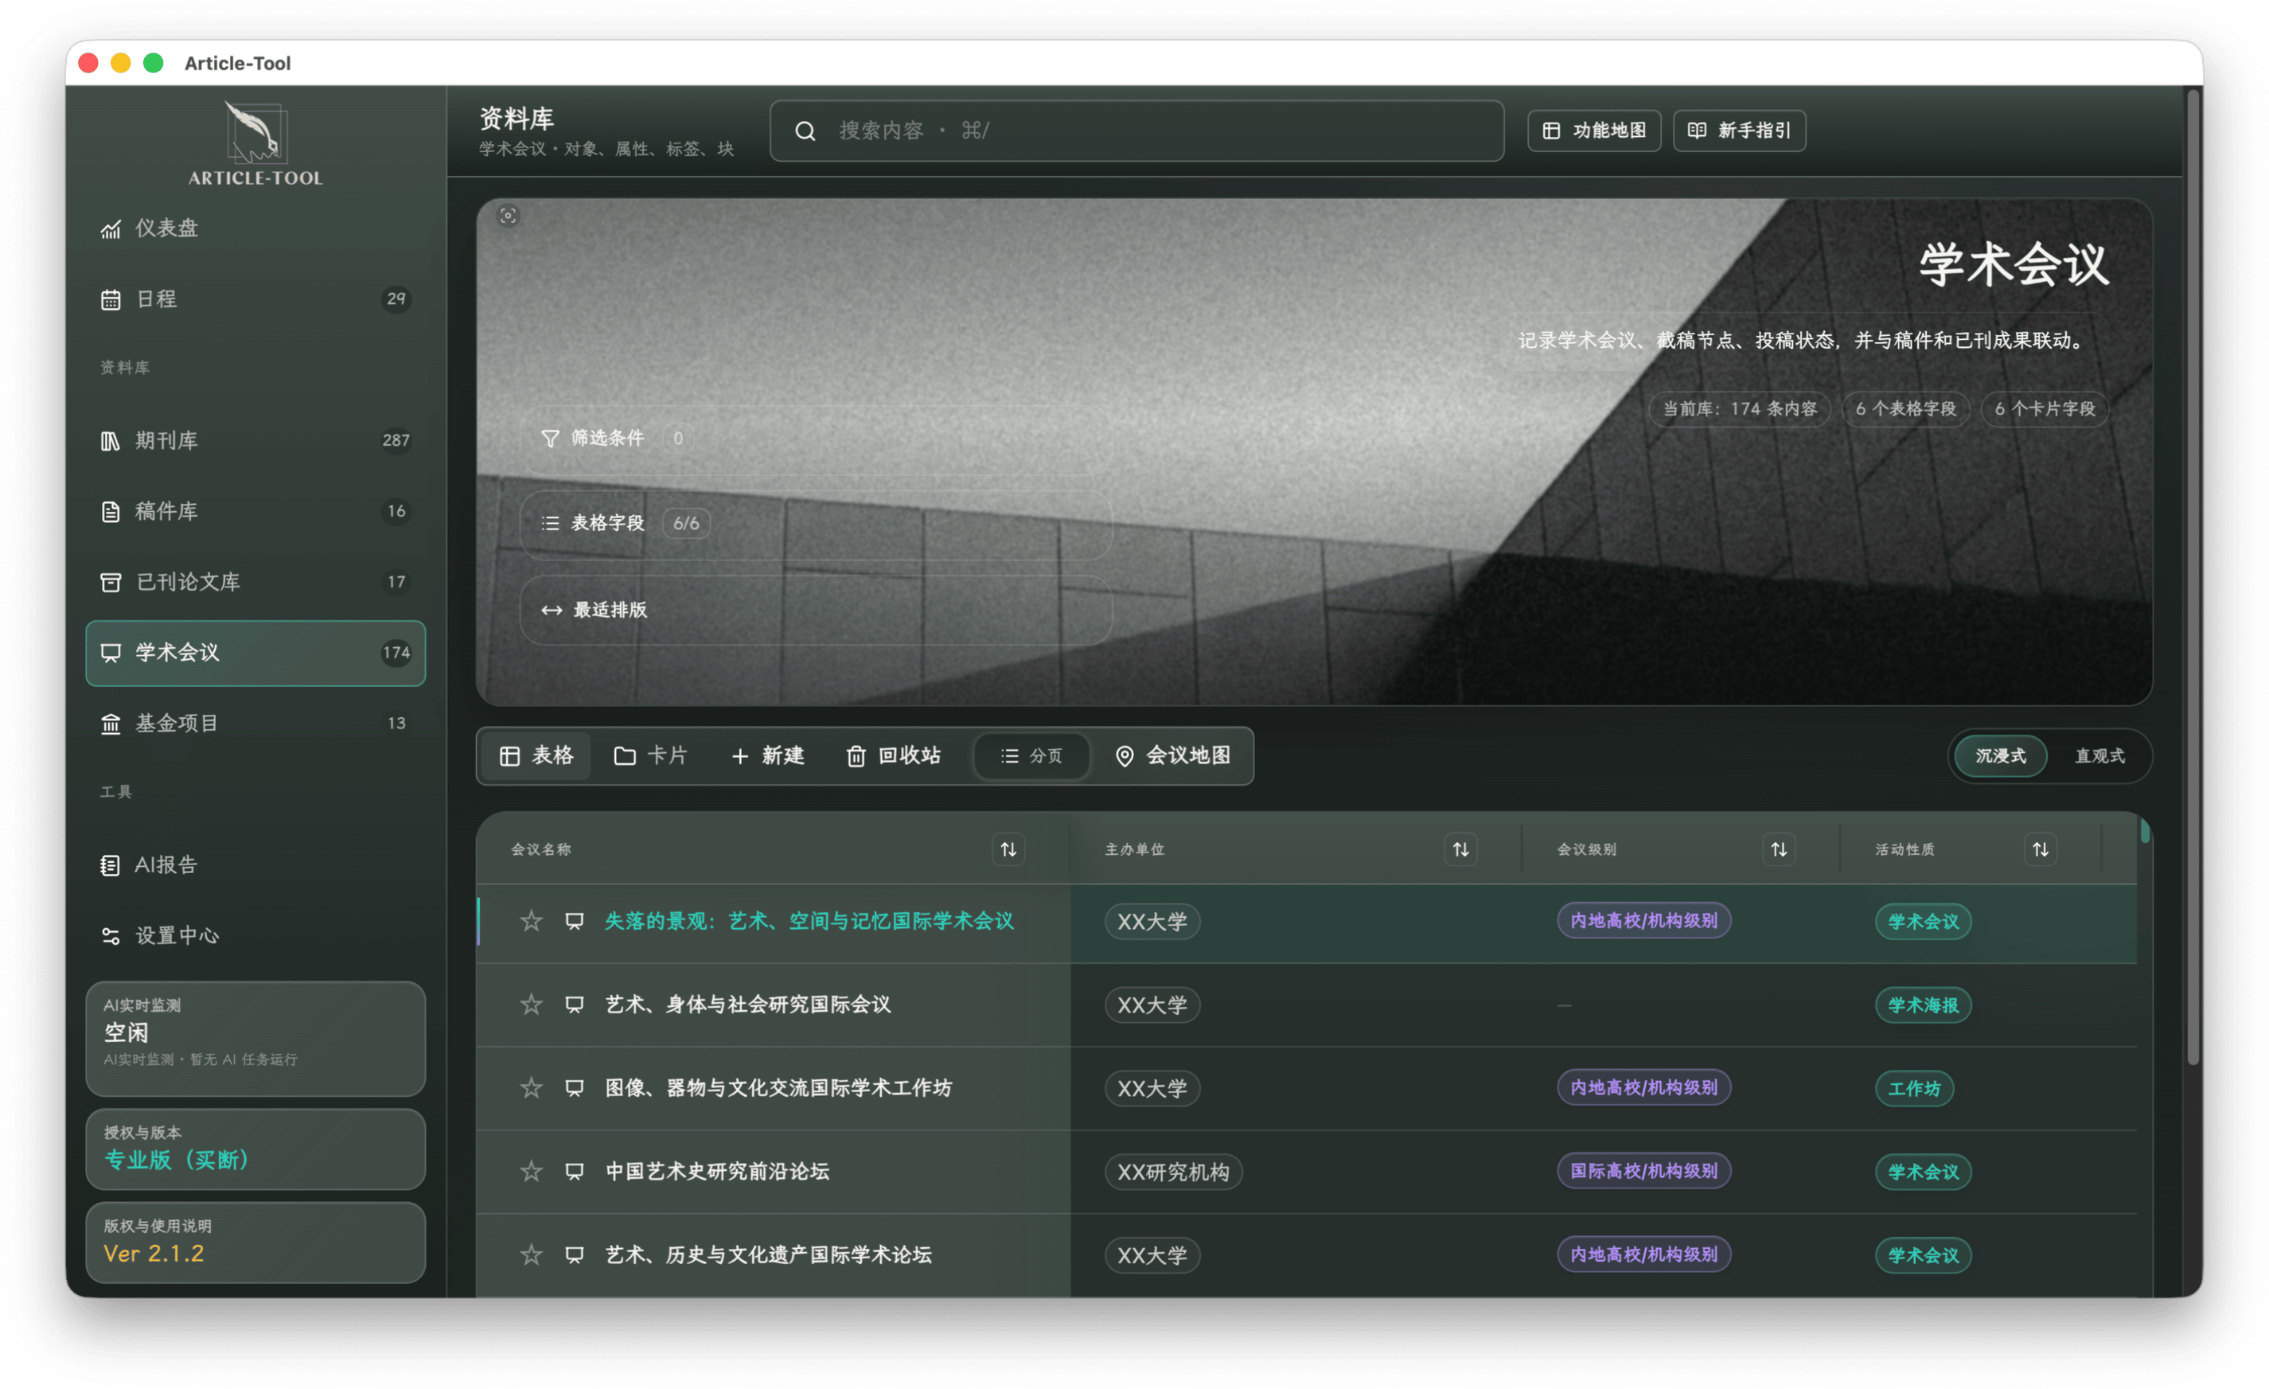Open 日程 schedule in sidebar

(x=255, y=298)
